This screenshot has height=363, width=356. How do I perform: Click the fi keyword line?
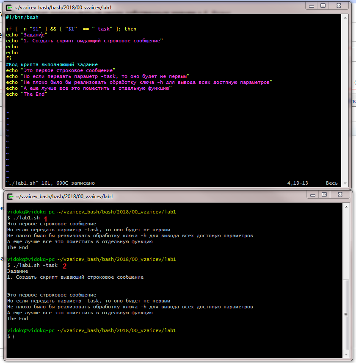(x=9, y=58)
